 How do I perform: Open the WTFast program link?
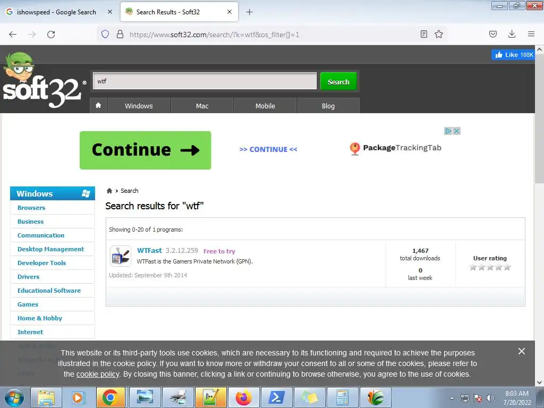coord(149,251)
